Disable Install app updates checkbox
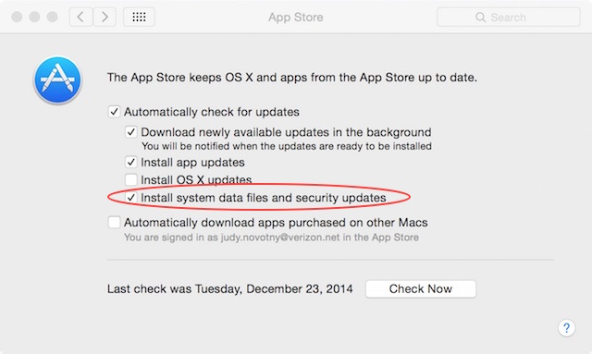The height and width of the screenshot is (354, 592). tap(131, 163)
